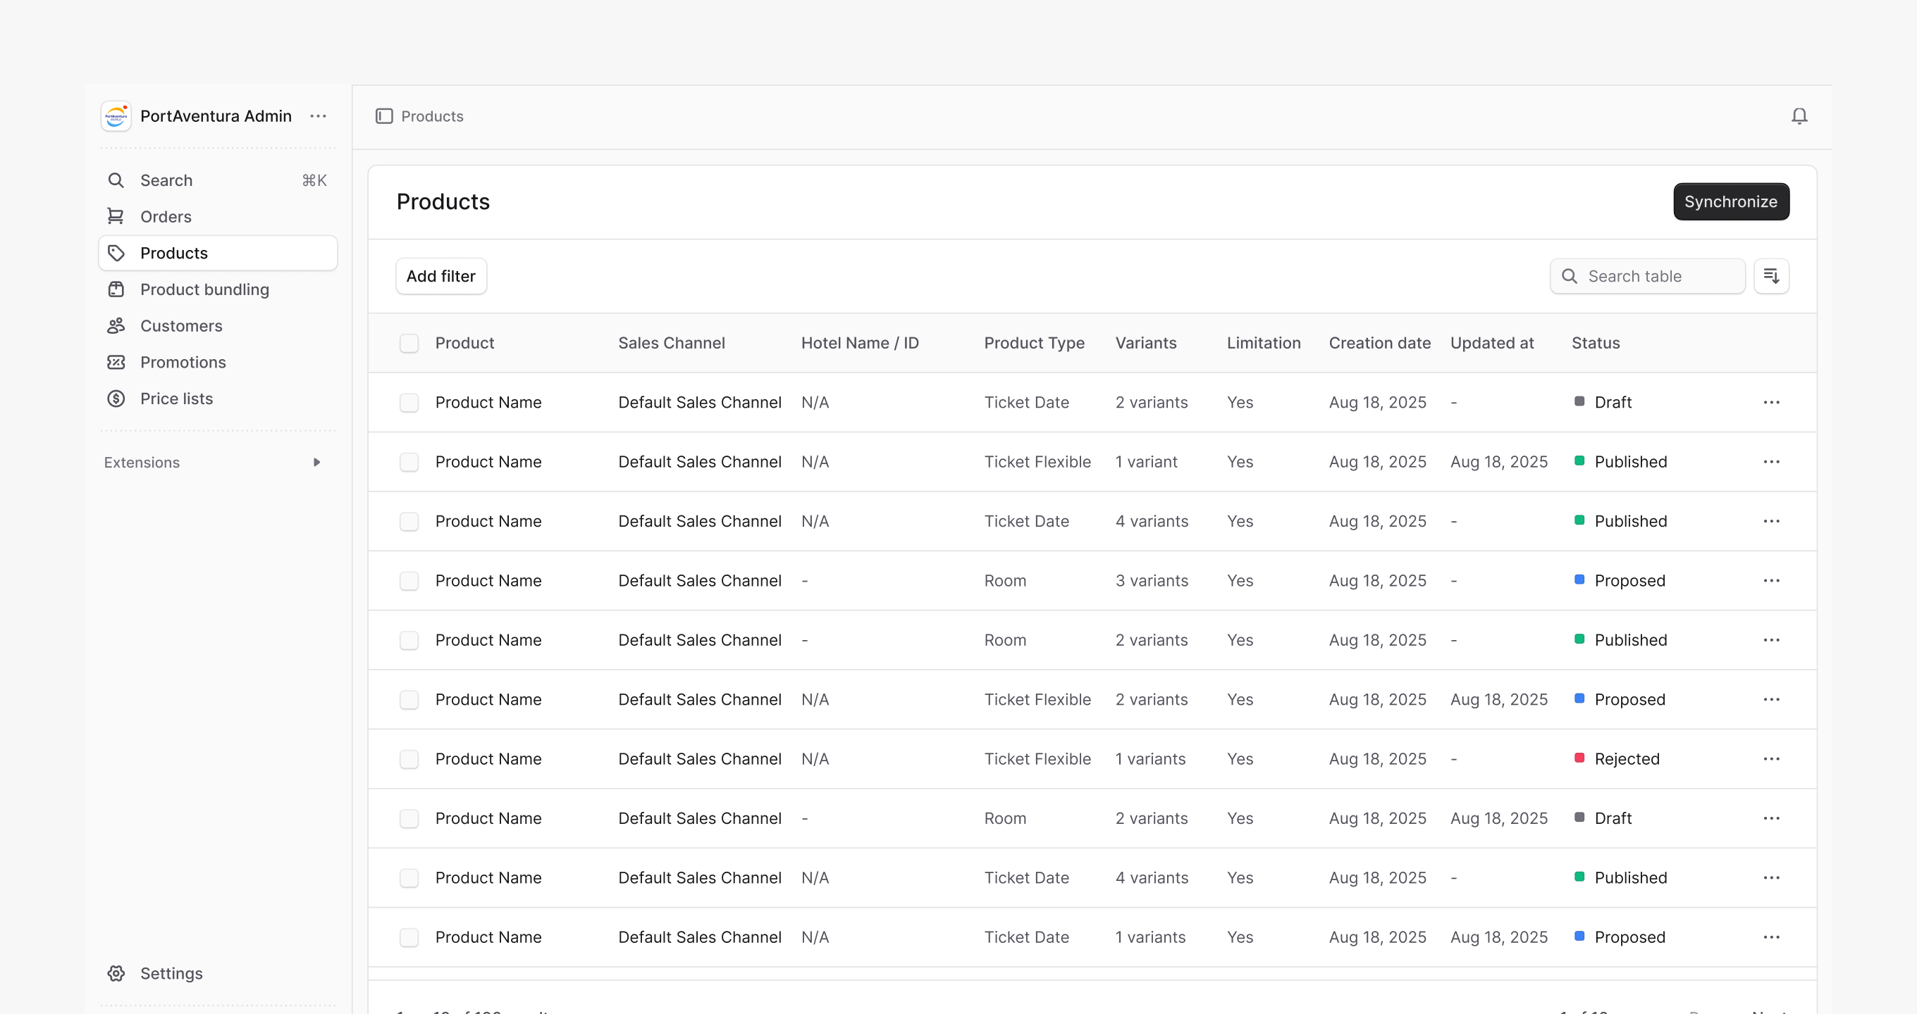Open PortAventura Admin three-dots menu

(x=318, y=116)
